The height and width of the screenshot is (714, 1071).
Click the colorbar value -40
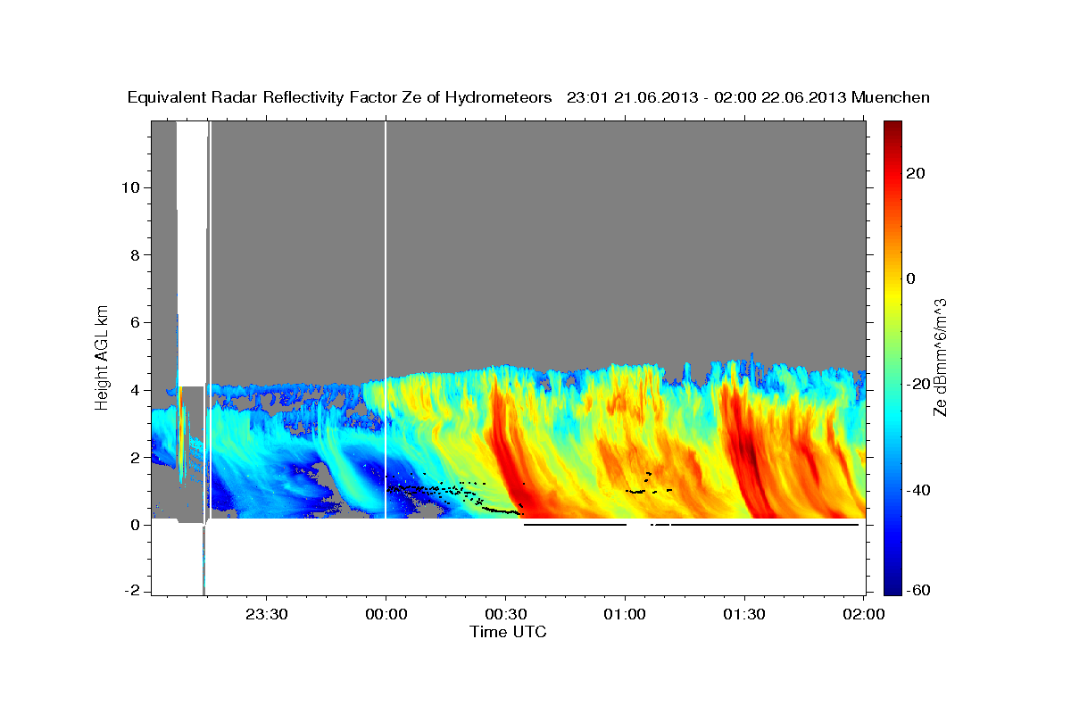coord(918,490)
